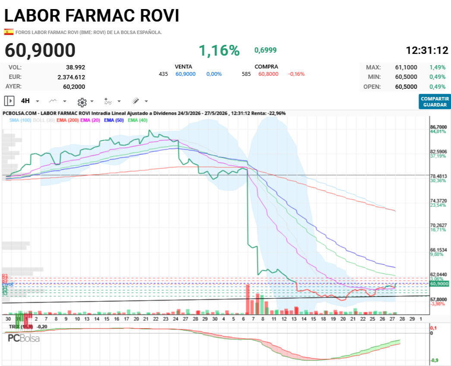Select the pencil drawing tools icon

coord(136,101)
